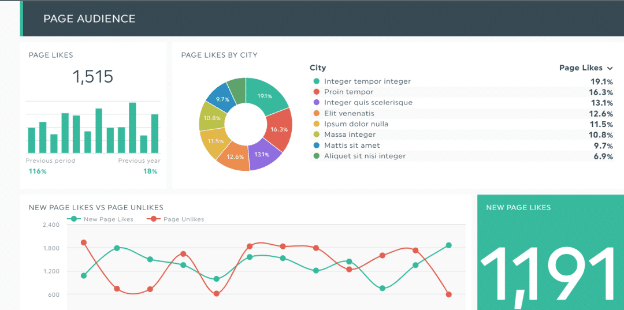Click the Page Likes sort chevron
624x310 pixels.
point(610,68)
